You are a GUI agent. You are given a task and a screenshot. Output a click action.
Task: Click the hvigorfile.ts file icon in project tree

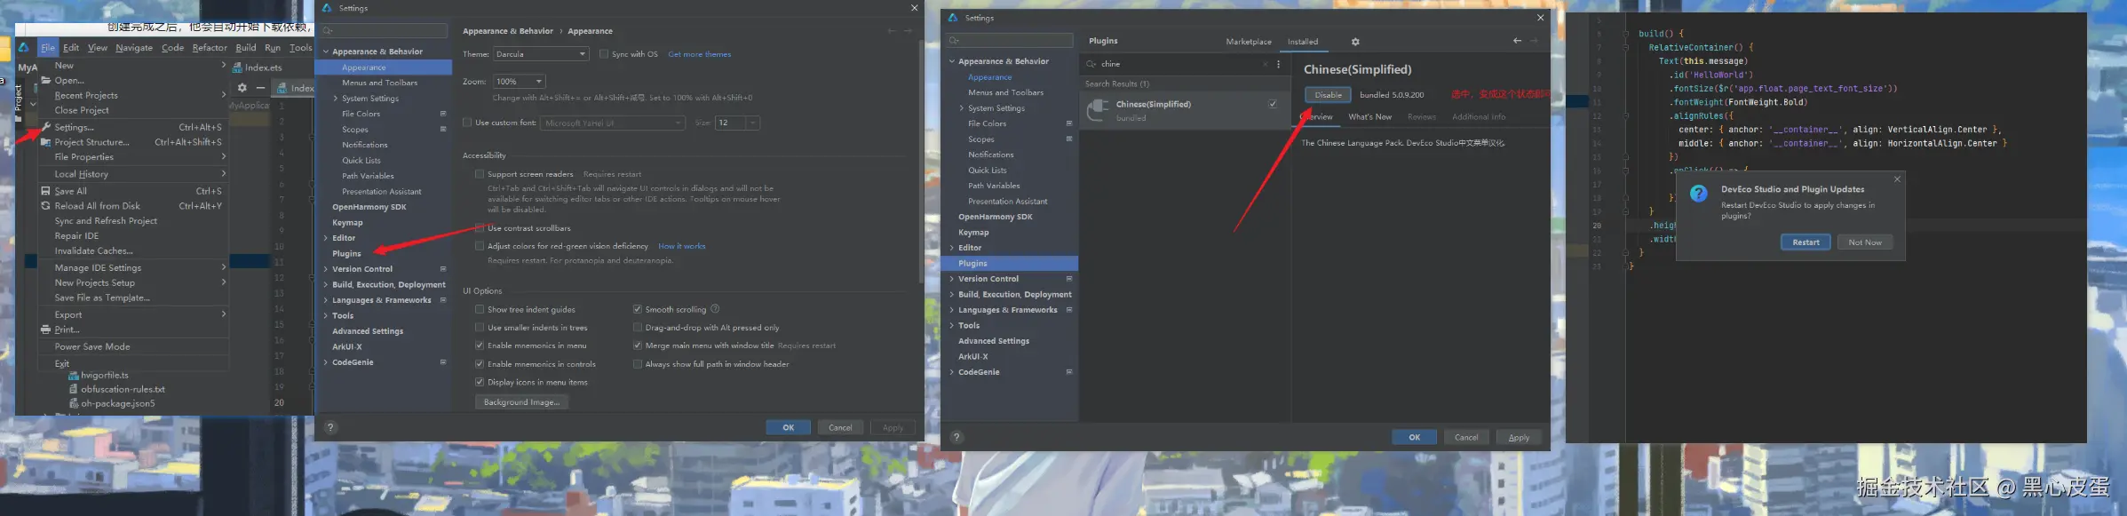pos(74,375)
